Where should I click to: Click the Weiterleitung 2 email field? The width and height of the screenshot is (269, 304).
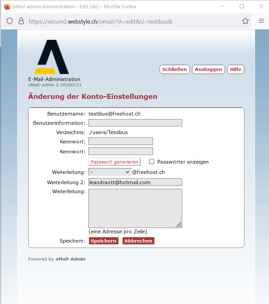(x=135, y=182)
